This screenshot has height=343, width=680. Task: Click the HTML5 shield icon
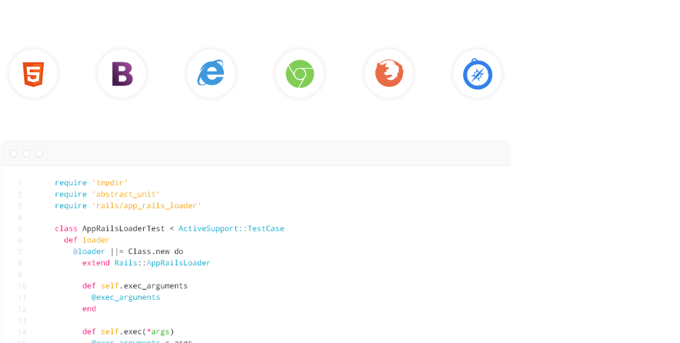33,74
